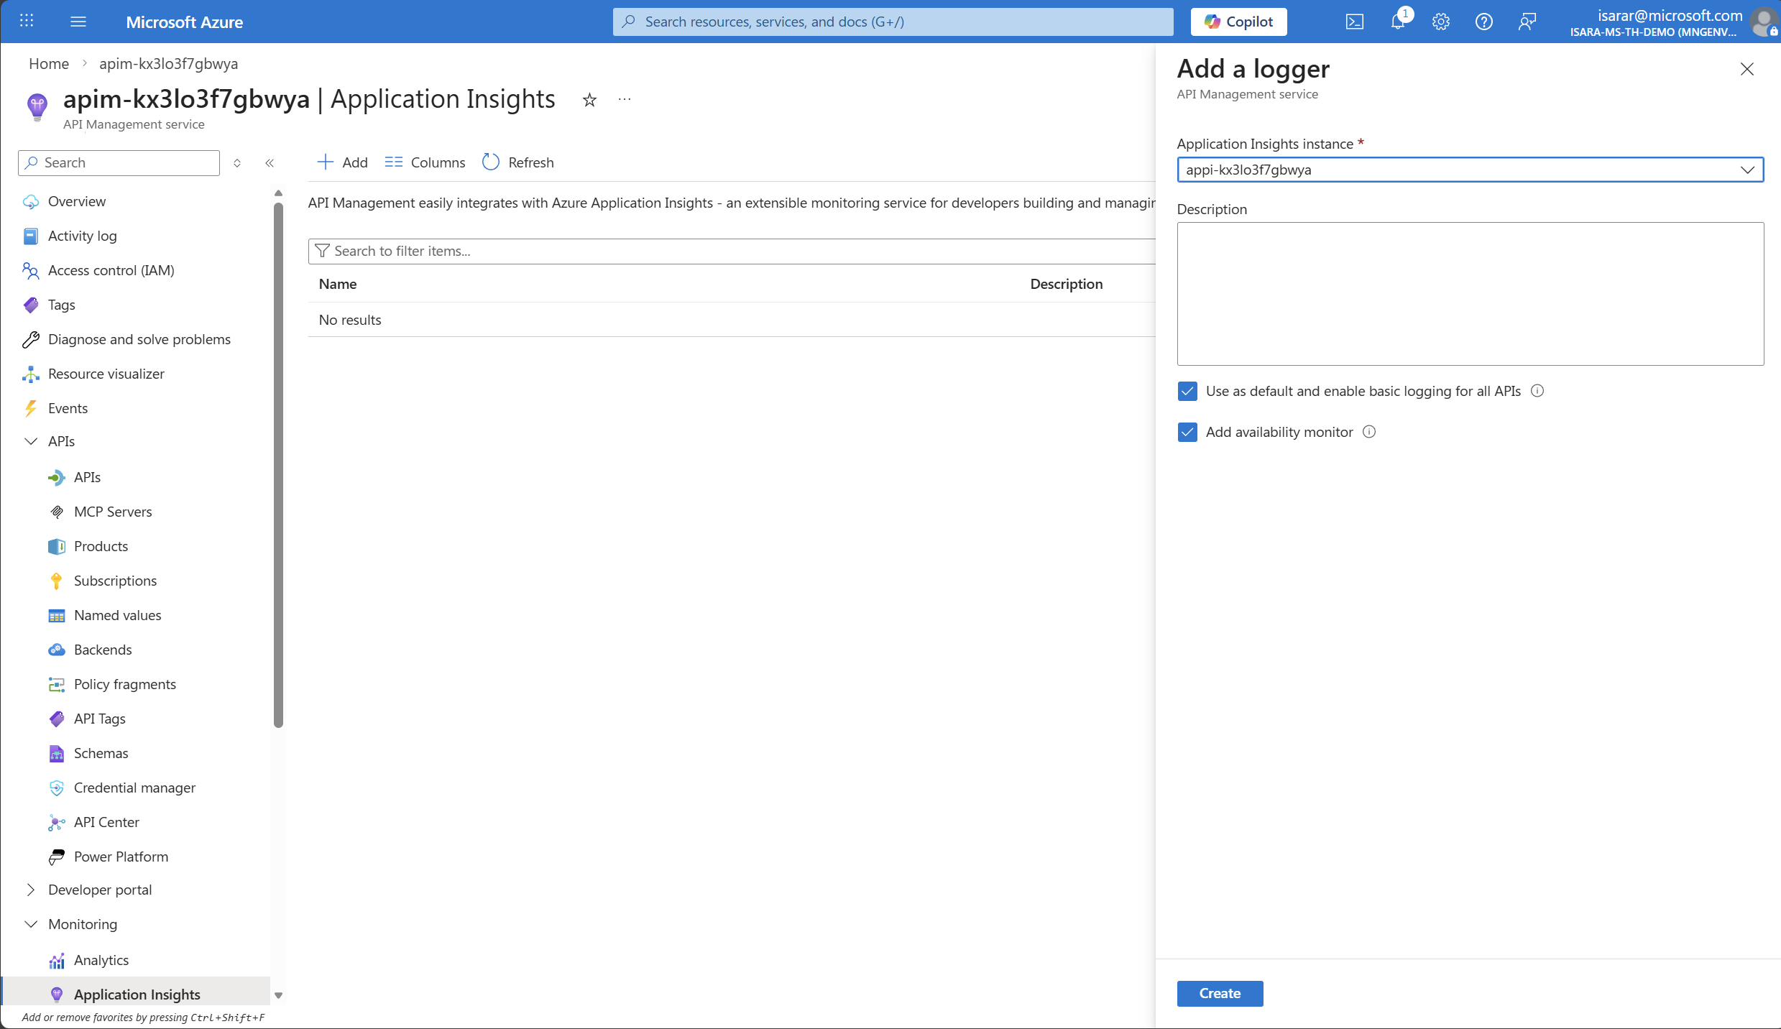Click the Create button

(1220, 993)
